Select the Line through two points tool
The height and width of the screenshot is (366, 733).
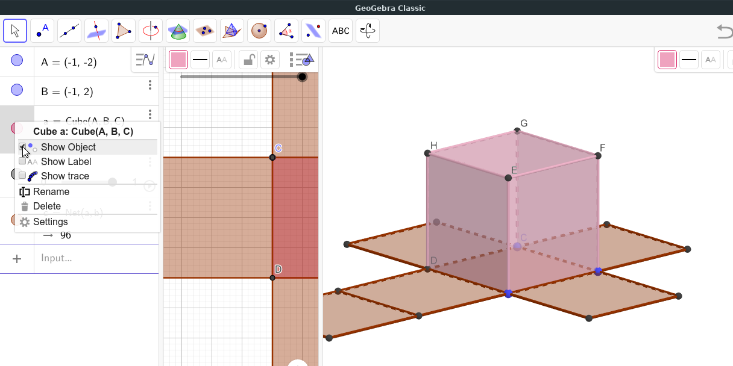pyautogui.click(x=69, y=31)
